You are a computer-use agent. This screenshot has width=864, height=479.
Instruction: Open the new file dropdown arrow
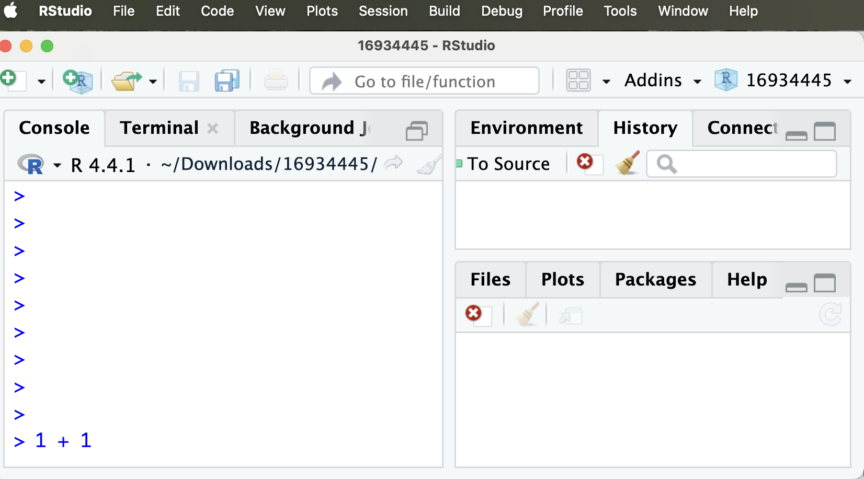[41, 81]
